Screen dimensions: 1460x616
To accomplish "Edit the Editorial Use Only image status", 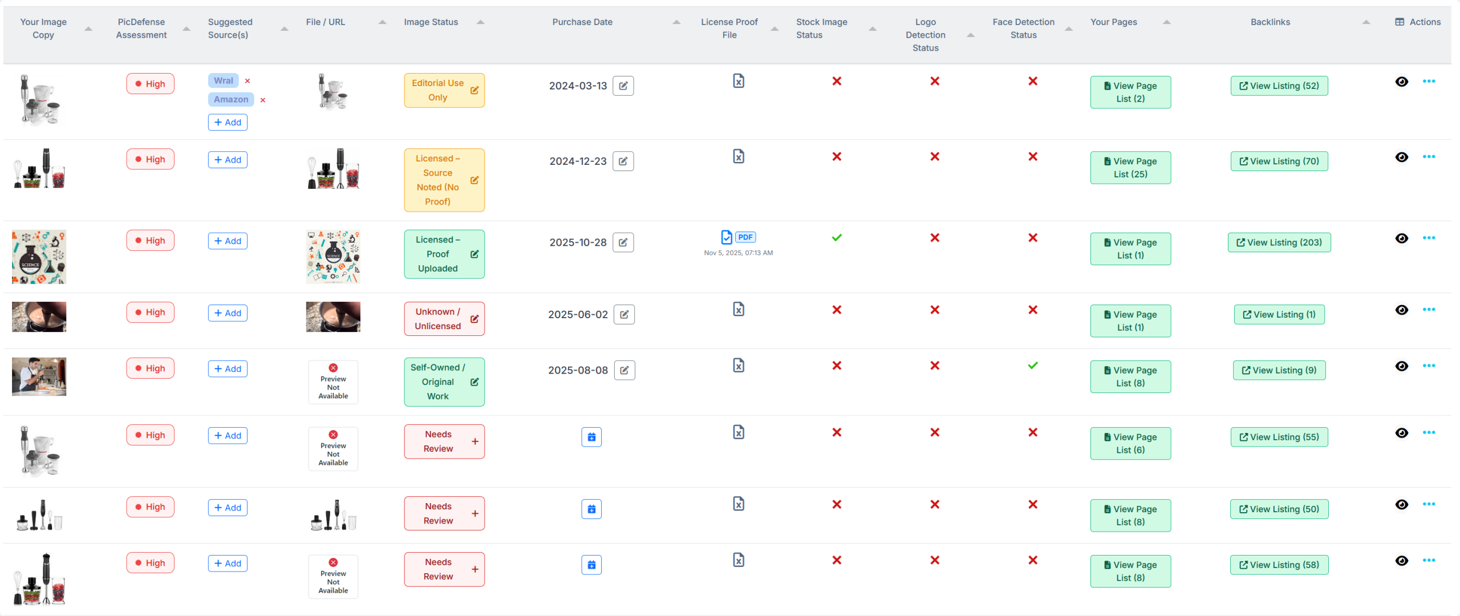I will point(475,90).
